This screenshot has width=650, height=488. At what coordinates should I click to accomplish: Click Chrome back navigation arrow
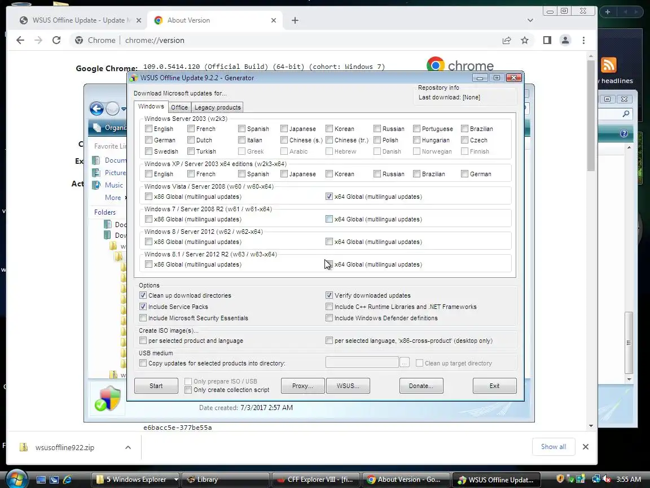click(20, 40)
